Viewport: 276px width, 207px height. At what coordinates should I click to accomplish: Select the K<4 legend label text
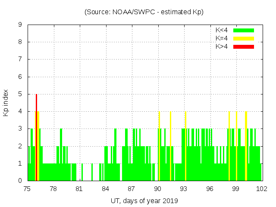[x=222, y=30]
